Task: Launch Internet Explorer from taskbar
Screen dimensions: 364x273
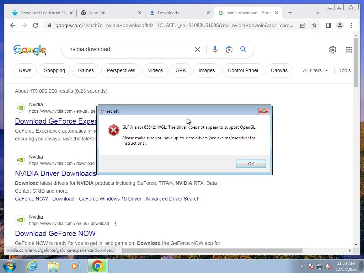Action: [32, 266]
